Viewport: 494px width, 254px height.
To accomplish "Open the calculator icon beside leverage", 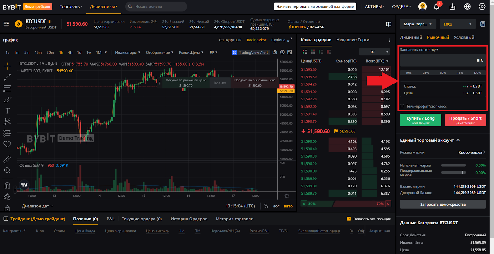I will [x=483, y=24].
